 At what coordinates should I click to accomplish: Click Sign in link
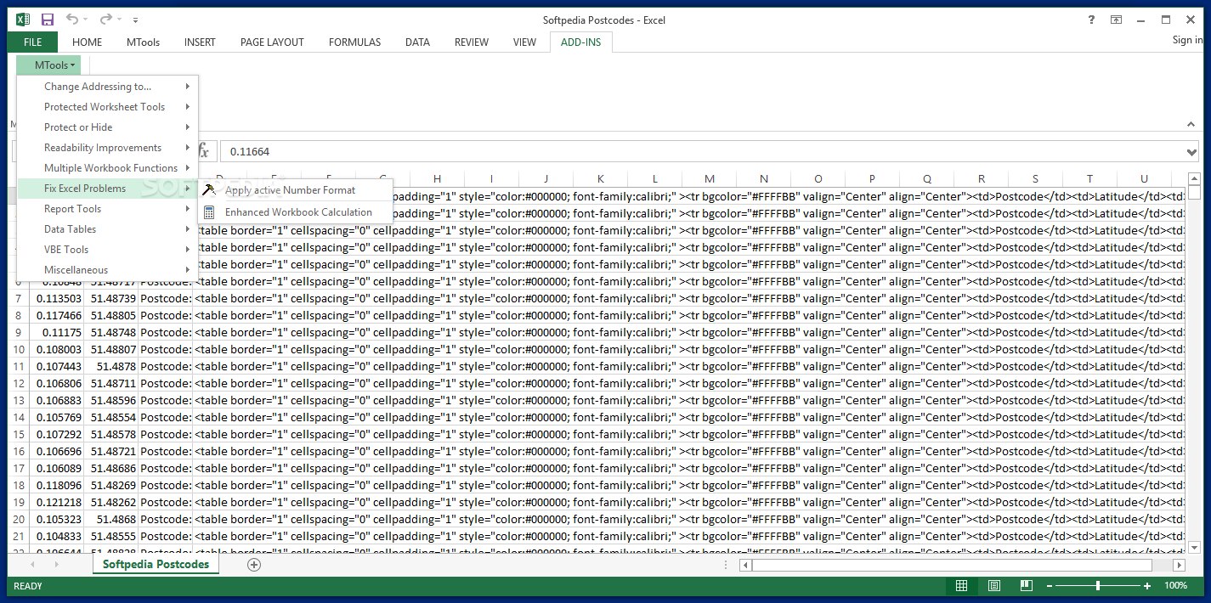point(1187,40)
